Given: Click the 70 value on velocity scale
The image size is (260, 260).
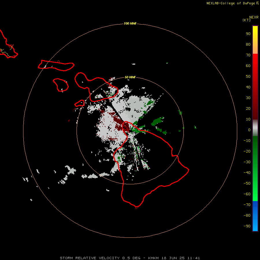Looking at the screenshot, I should tap(248, 55).
